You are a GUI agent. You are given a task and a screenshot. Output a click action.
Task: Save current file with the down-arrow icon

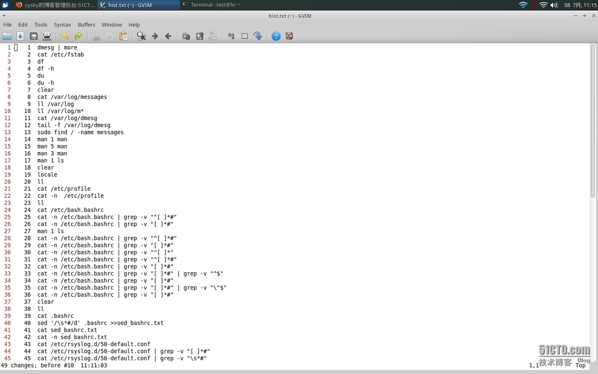(20, 36)
